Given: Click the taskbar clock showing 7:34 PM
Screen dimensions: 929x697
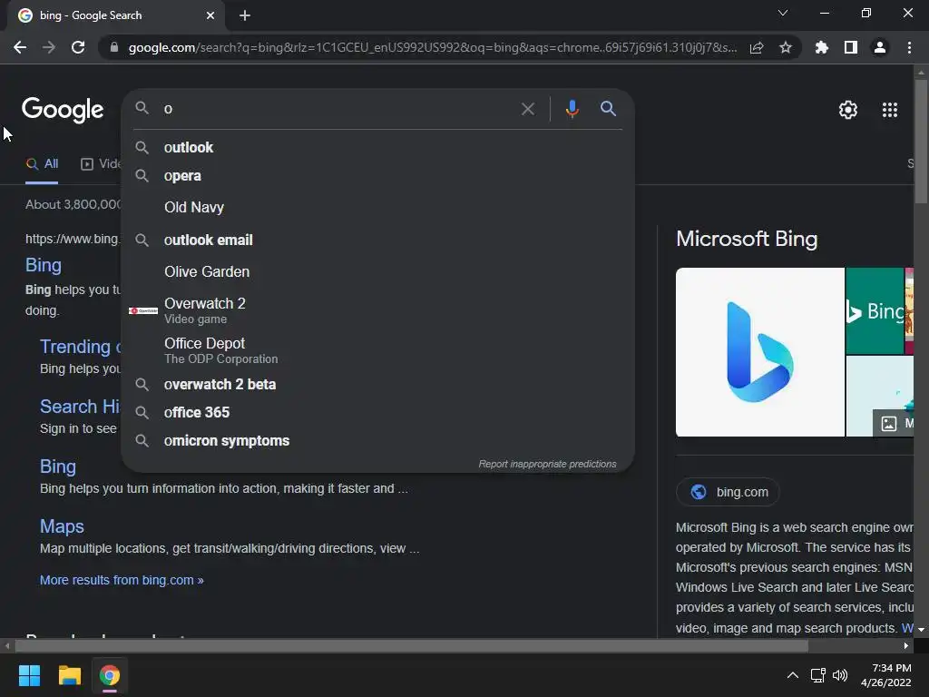Looking at the screenshot, I should pyautogui.click(x=885, y=675).
